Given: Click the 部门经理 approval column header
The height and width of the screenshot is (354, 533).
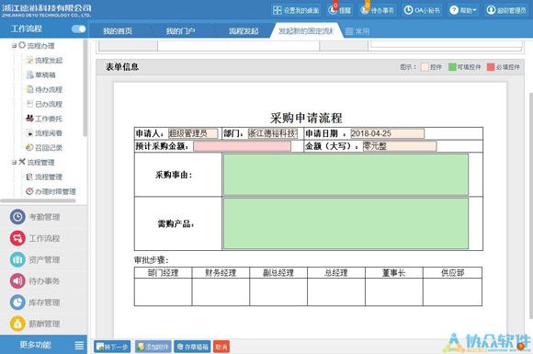Looking at the screenshot, I should pyautogui.click(x=164, y=273).
